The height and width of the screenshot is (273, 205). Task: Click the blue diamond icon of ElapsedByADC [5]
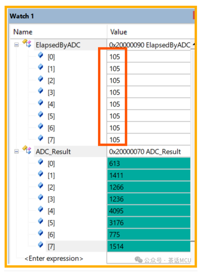coord(41,114)
